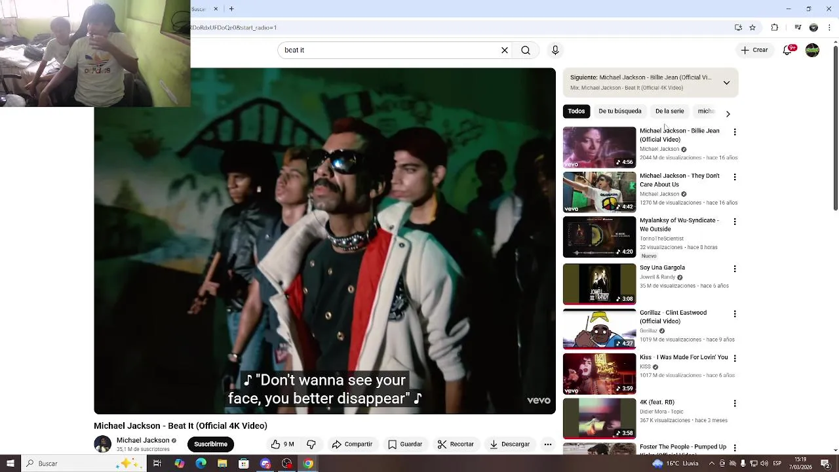Click the Suscribirme button
The width and height of the screenshot is (839, 472).
[x=210, y=444]
